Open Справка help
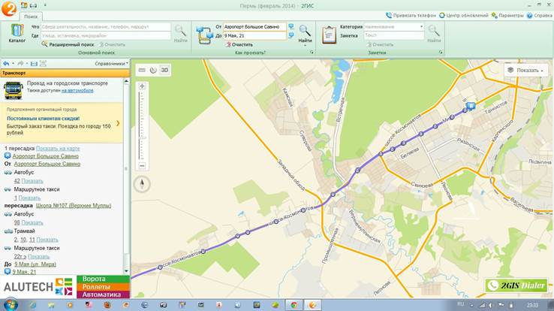This screenshot has width=554, height=311. click(539, 16)
